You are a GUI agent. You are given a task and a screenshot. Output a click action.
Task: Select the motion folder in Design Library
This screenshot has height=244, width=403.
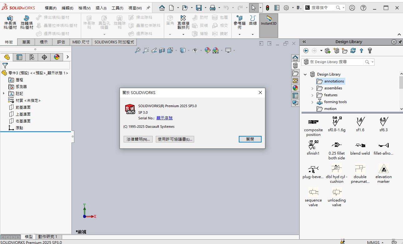[x=330, y=109]
